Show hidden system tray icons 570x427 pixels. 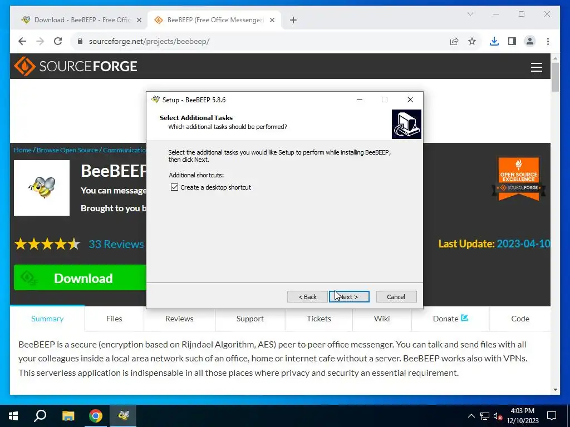[471, 416]
